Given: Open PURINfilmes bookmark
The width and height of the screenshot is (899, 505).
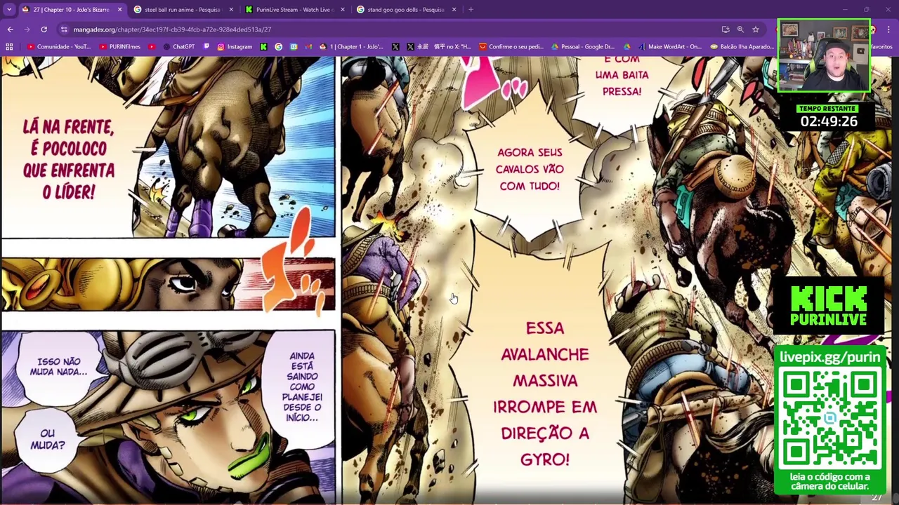Looking at the screenshot, I should tap(120, 47).
